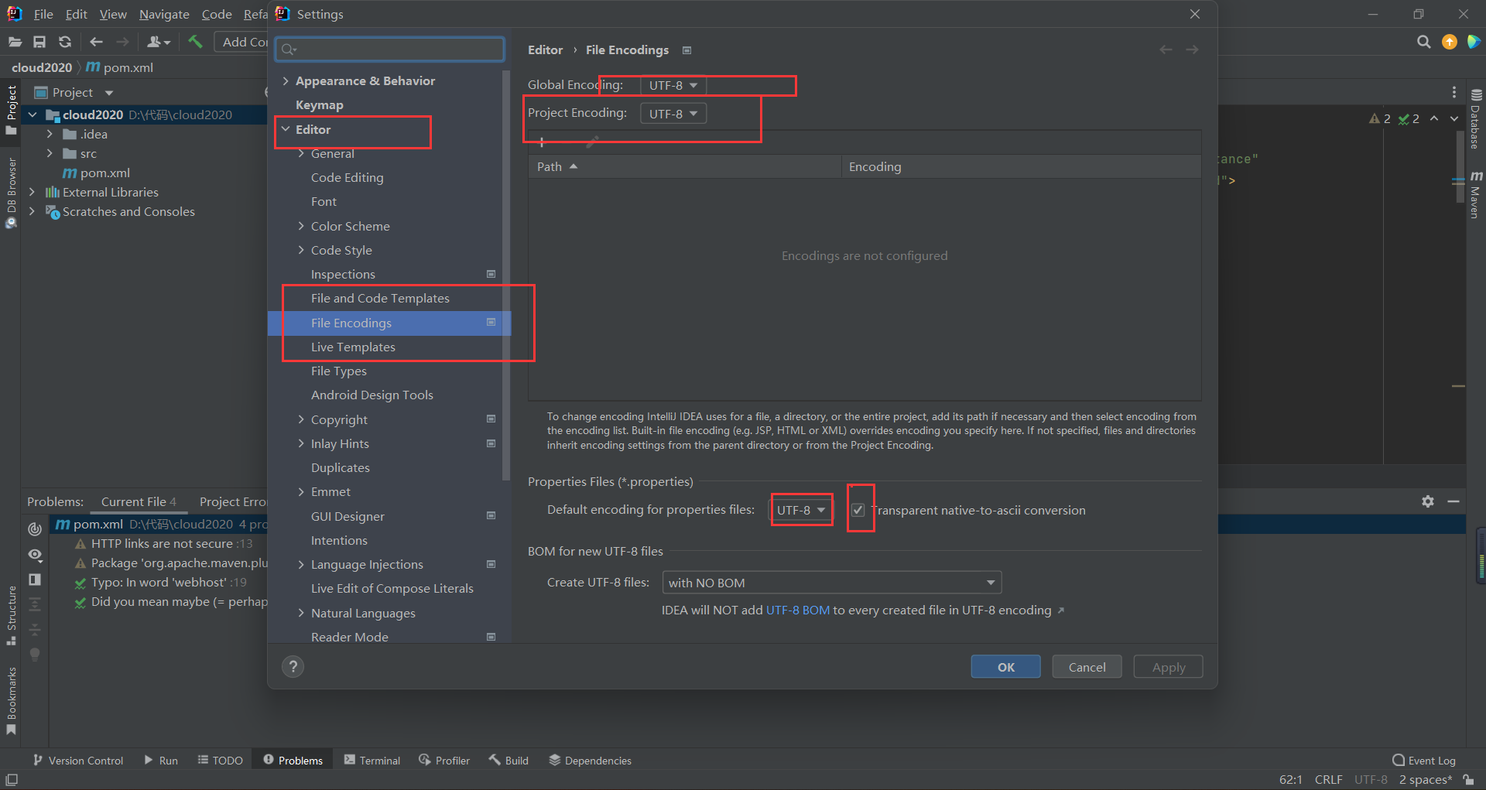Toggle the Problems panel preview layout icon
The height and width of the screenshot is (790, 1486).
35,580
